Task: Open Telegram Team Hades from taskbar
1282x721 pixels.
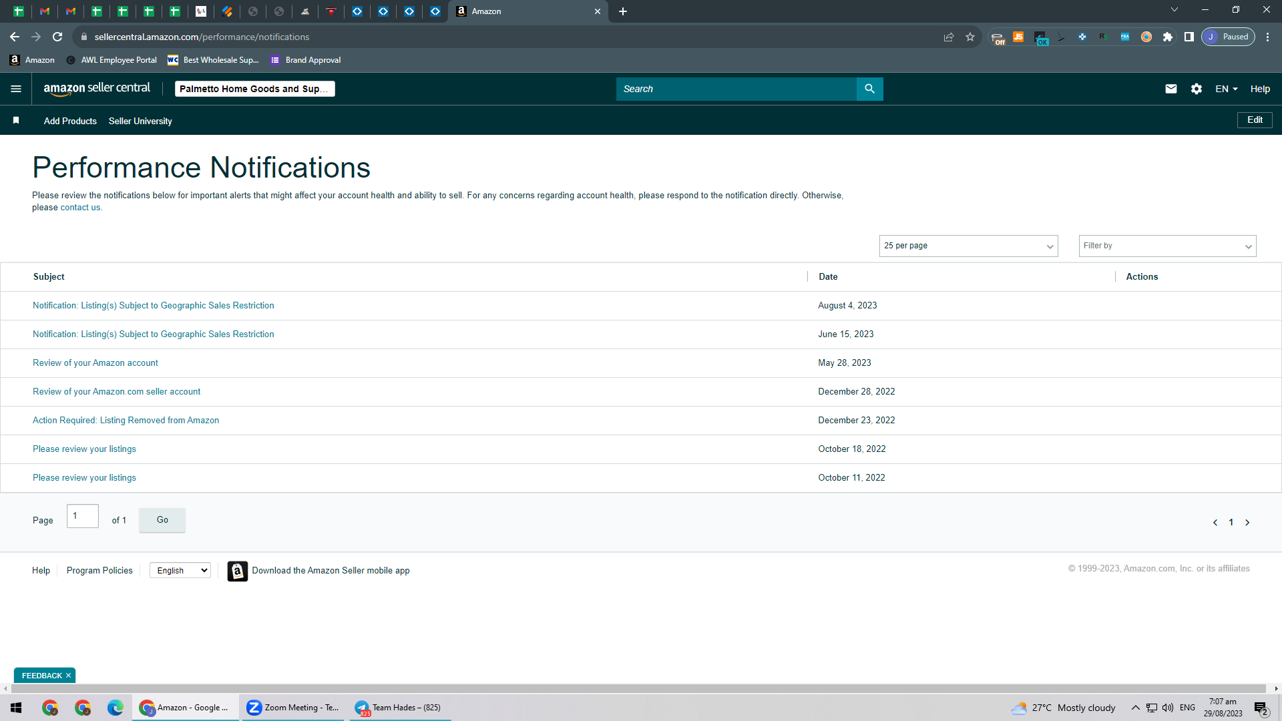Action: pyautogui.click(x=400, y=708)
